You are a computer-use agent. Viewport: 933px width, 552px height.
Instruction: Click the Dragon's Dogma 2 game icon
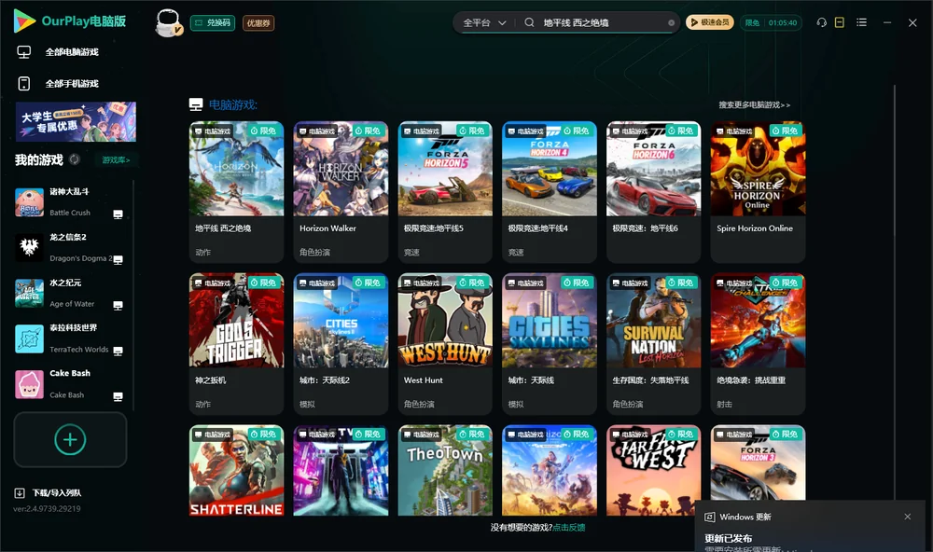tap(29, 247)
